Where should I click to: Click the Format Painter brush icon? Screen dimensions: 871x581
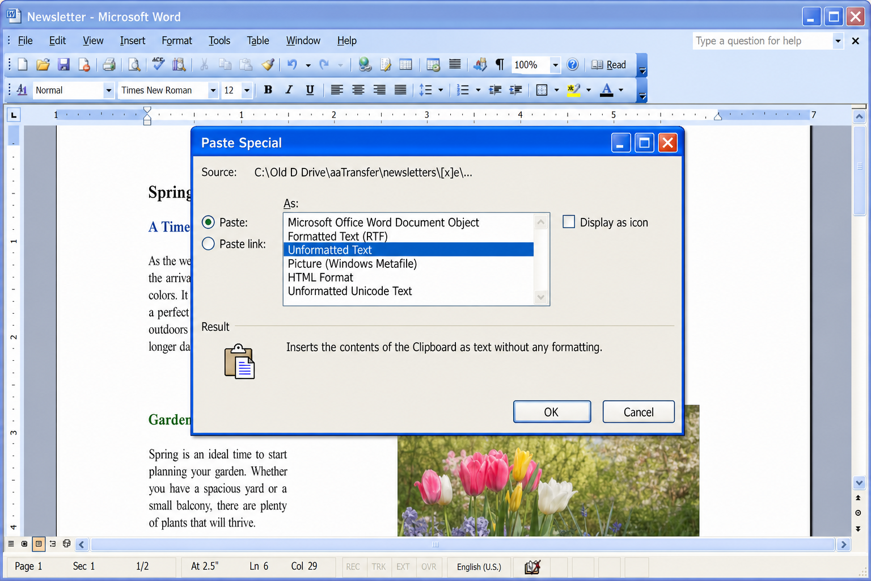click(x=268, y=65)
